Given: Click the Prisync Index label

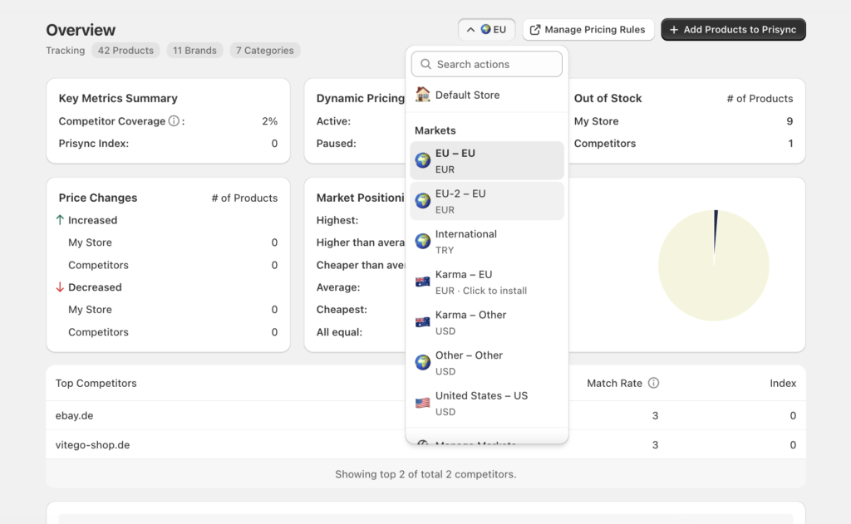Looking at the screenshot, I should coord(93,143).
